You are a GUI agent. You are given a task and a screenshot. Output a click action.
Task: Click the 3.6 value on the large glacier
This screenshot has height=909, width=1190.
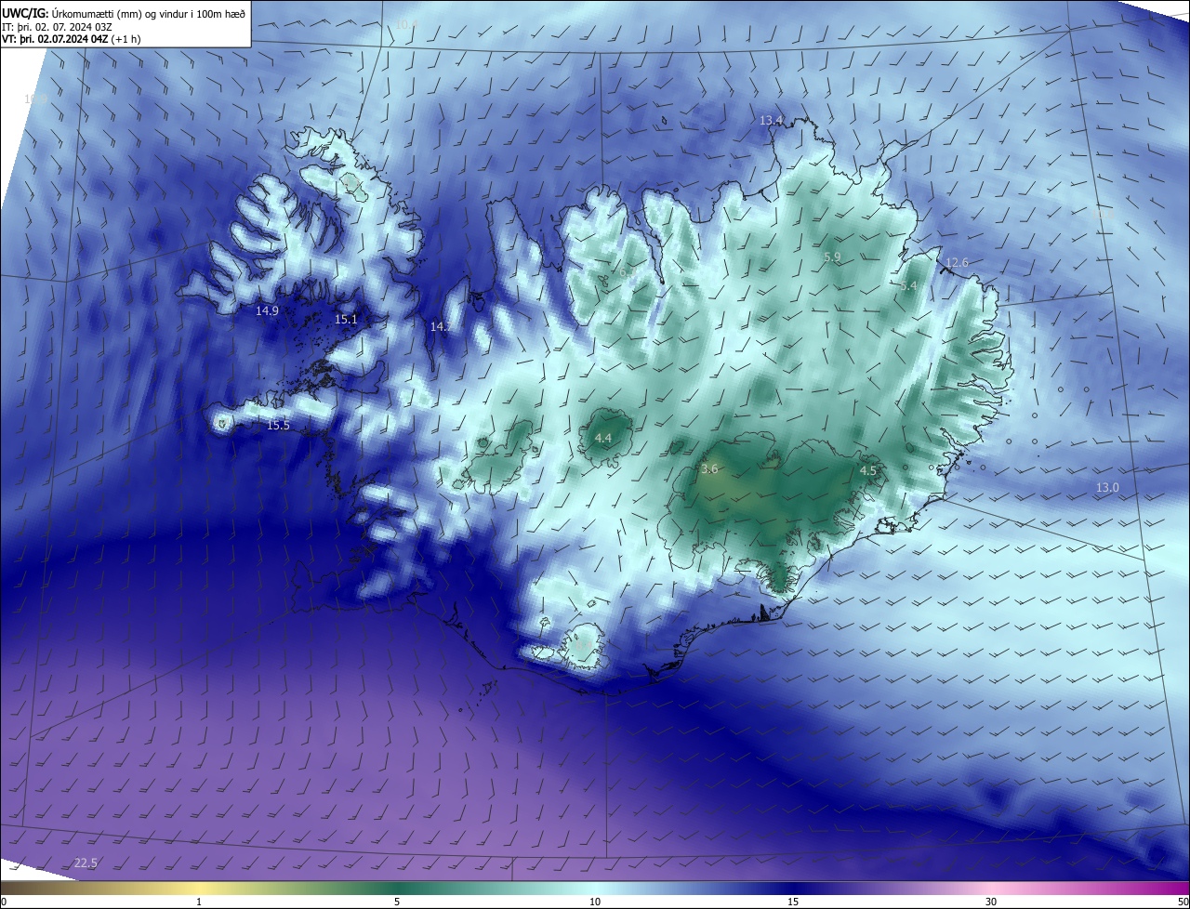click(x=709, y=469)
